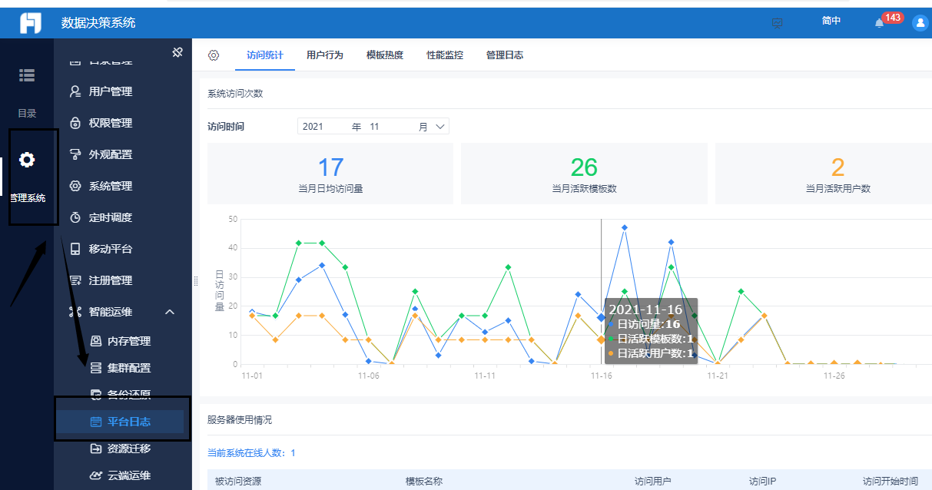Collapse the 智能运维 menu chevron
Image resolution: width=932 pixels, height=490 pixels.
click(x=170, y=312)
